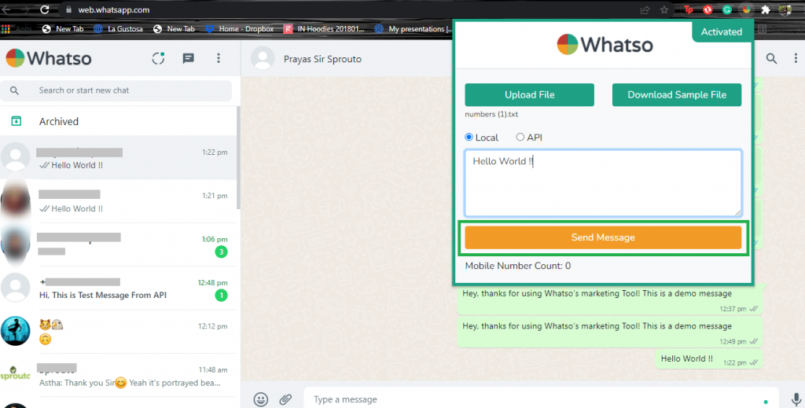
Task: Open the Archived chats row
Action: [x=119, y=121]
